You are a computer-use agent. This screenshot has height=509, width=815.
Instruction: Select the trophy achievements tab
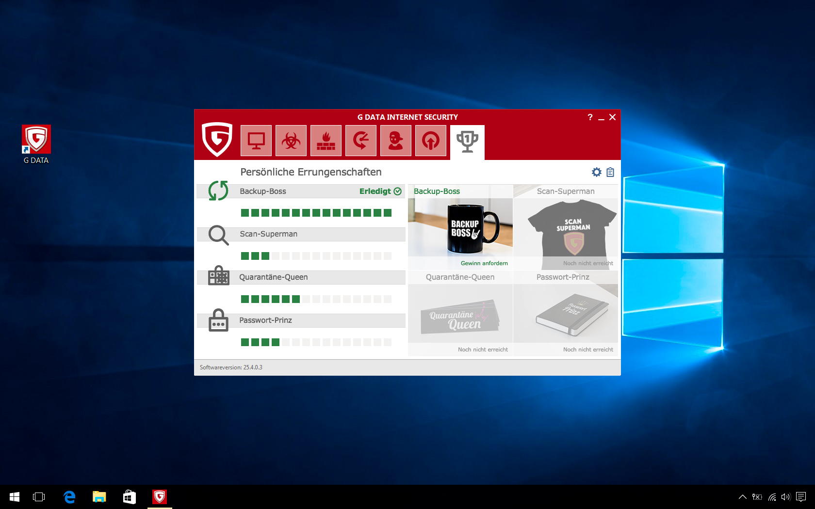pyautogui.click(x=467, y=142)
